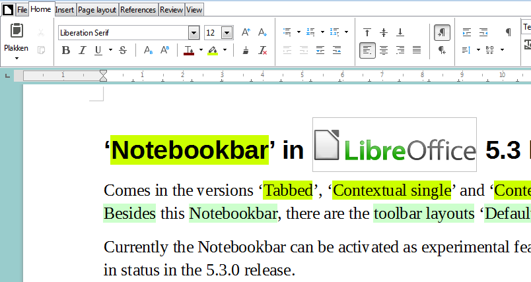531x282 pixels.
Task: Click the clear direct formatting icon
Action: point(262,50)
